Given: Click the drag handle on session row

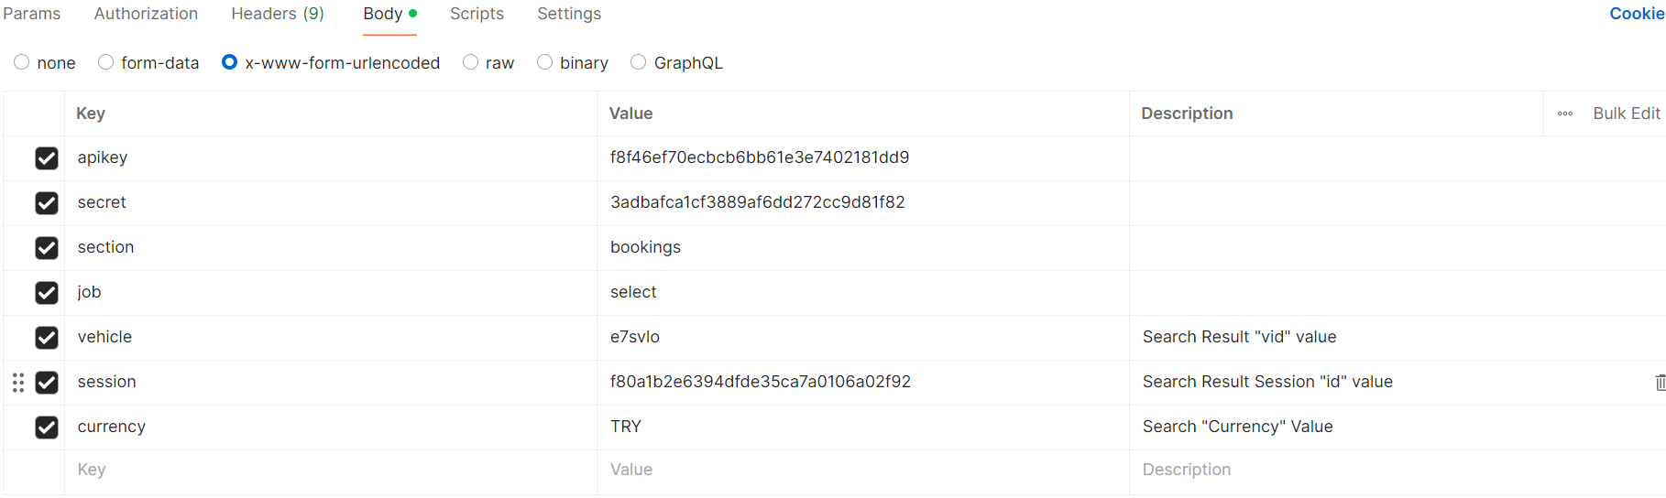Looking at the screenshot, I should (18, 383).
